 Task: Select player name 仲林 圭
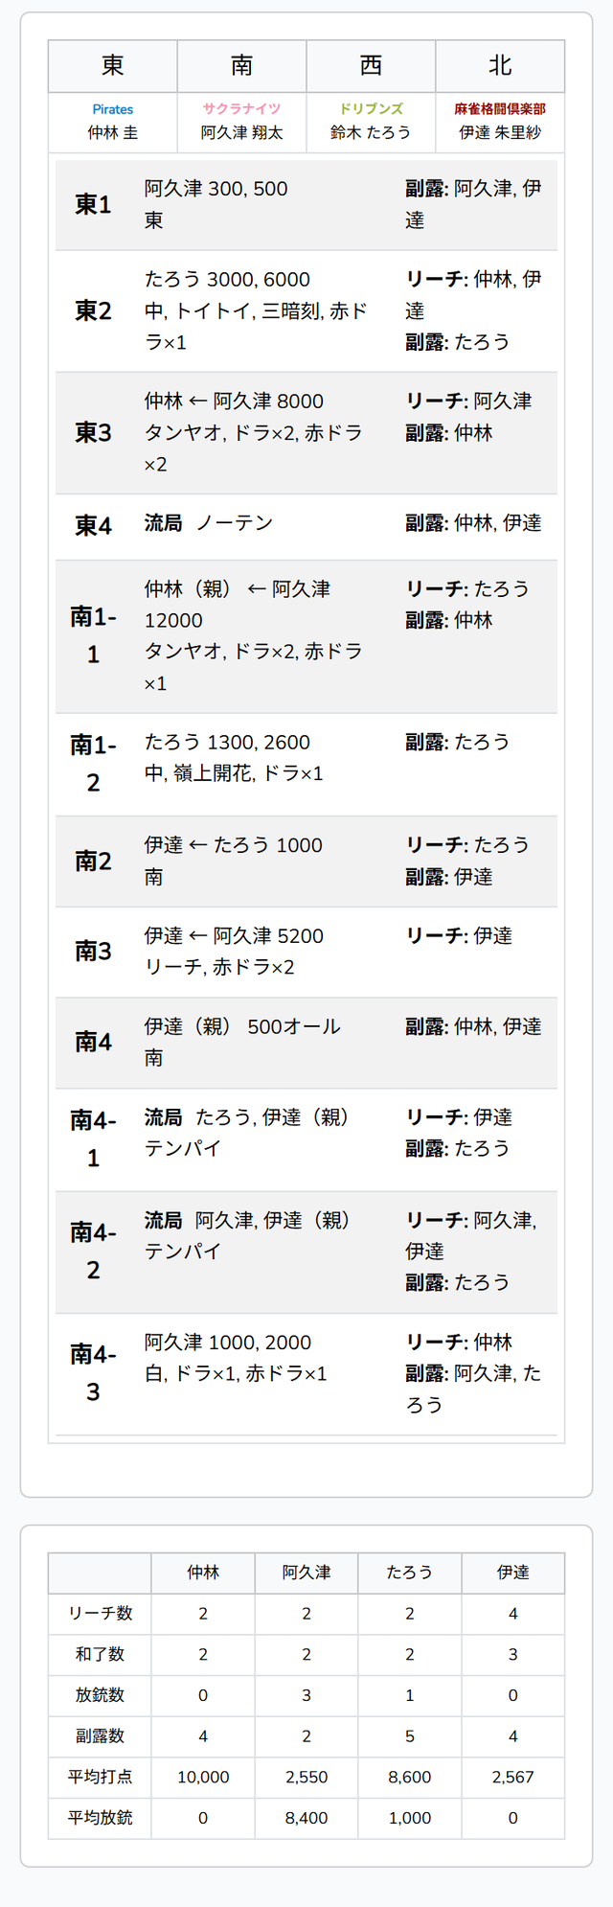click(x=113, y=132)
